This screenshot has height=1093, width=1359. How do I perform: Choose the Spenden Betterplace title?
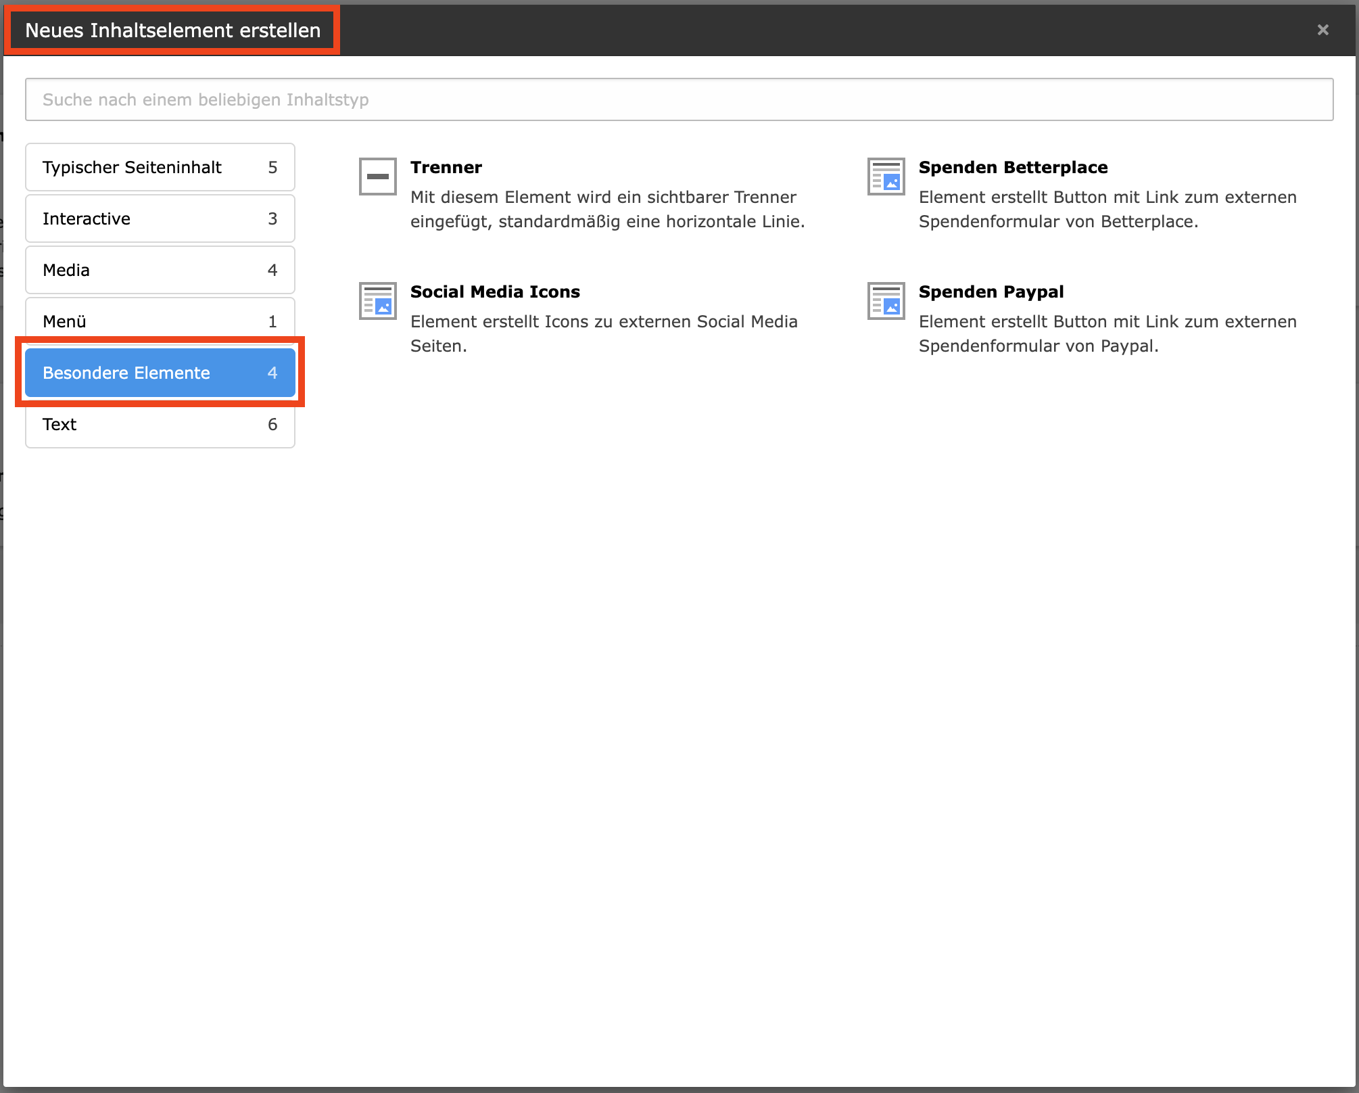pos(1013,167)
